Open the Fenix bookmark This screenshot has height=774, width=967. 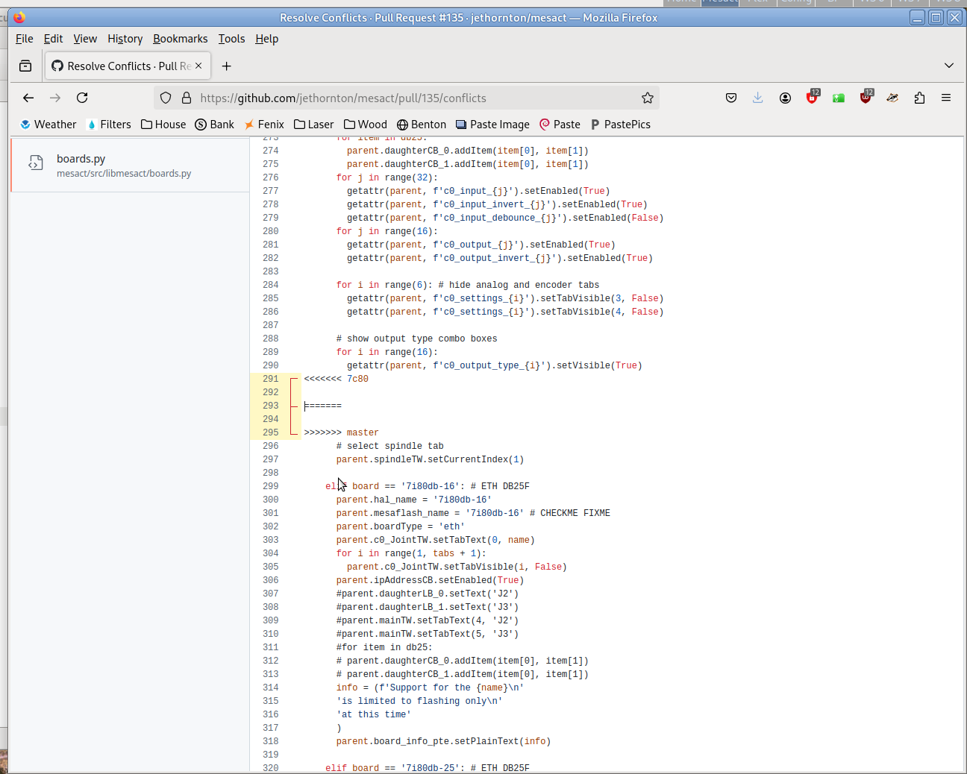(x=264, y=125)
